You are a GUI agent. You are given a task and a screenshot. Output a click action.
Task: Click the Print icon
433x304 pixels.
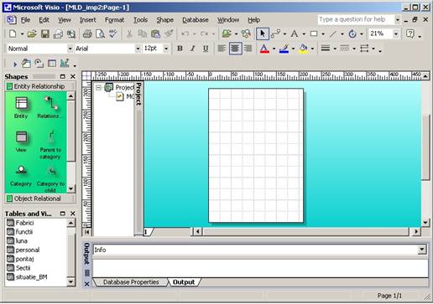(87, 33)
